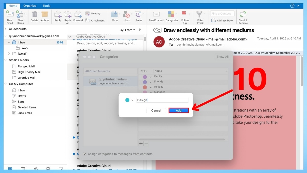Select the Drafts folder

(22, 96)
